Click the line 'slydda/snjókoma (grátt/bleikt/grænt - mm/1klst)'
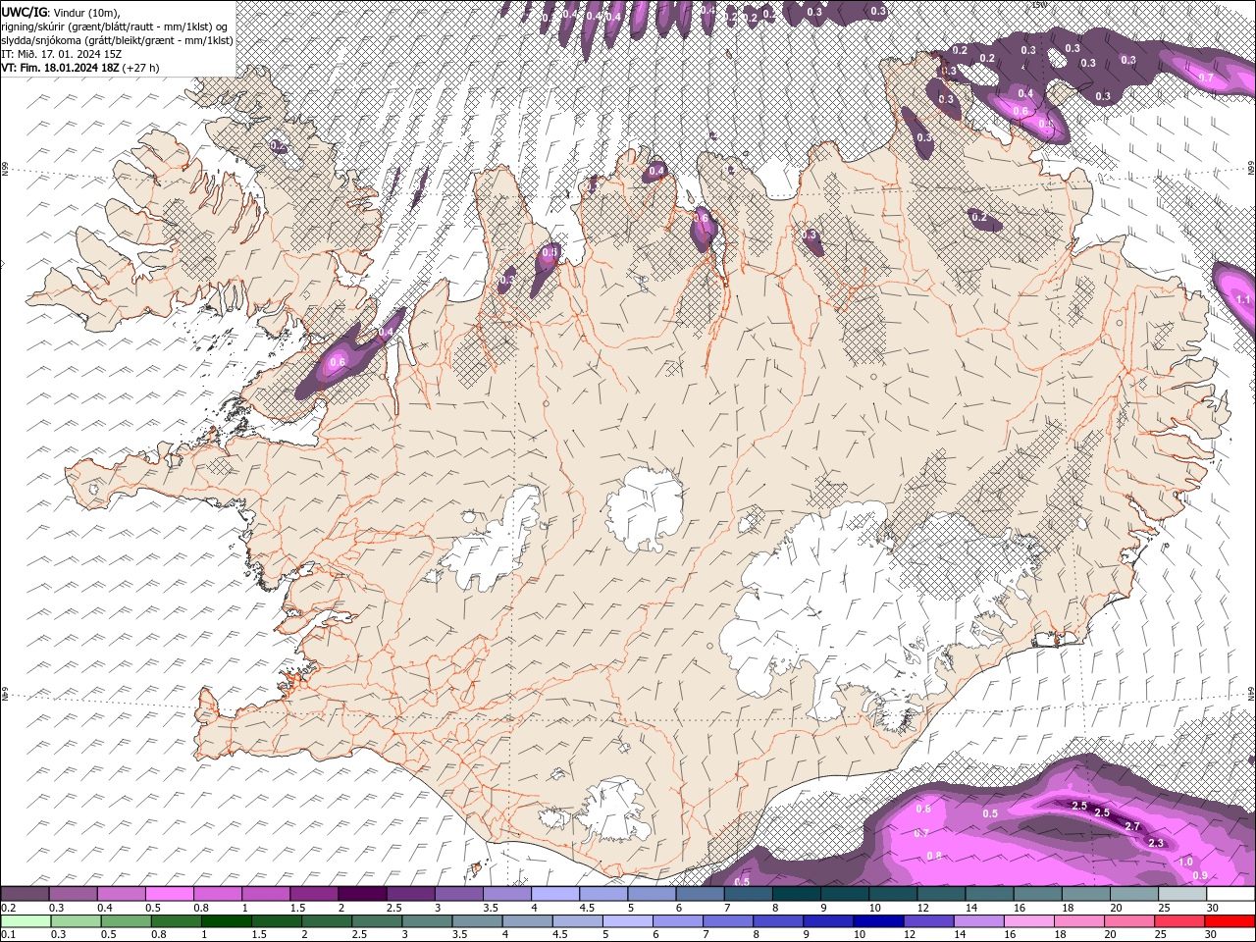Screen dimensions: 1256x942 pos(117,40)
